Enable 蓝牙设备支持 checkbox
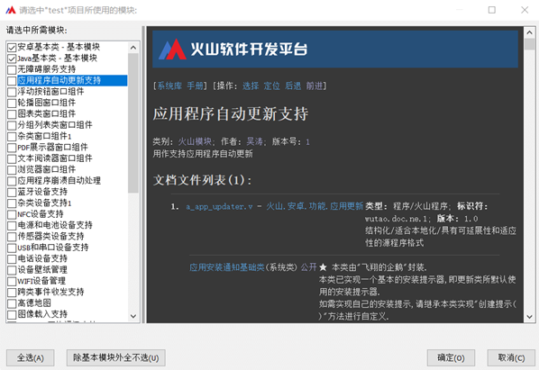This screenshot has height=370, width=539. click(12, 193)
